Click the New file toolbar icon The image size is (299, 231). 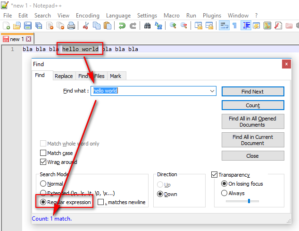point(6,26)
